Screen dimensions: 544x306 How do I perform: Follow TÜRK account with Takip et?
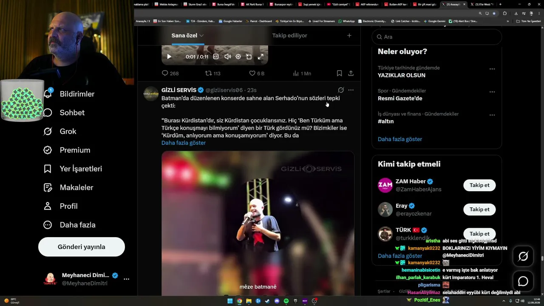(x=479, y=234)
